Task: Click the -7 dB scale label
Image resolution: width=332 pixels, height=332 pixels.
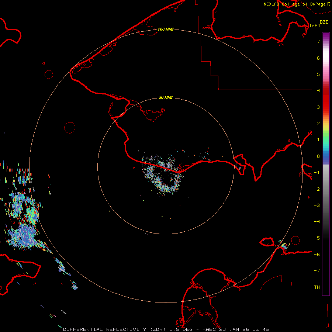Action: [317, 271]
